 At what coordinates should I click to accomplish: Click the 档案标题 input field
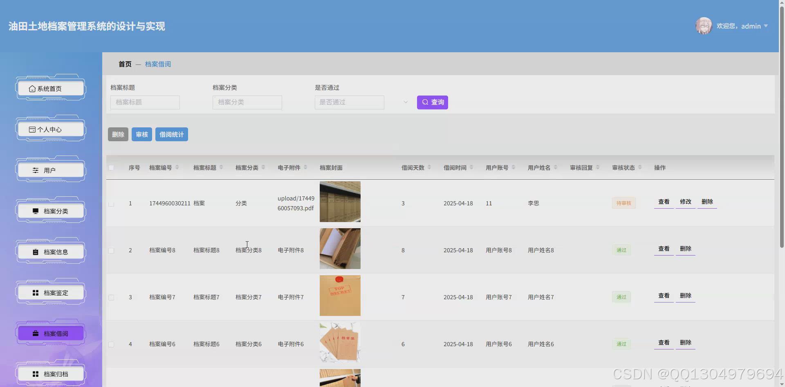click(x=145, y=102)
